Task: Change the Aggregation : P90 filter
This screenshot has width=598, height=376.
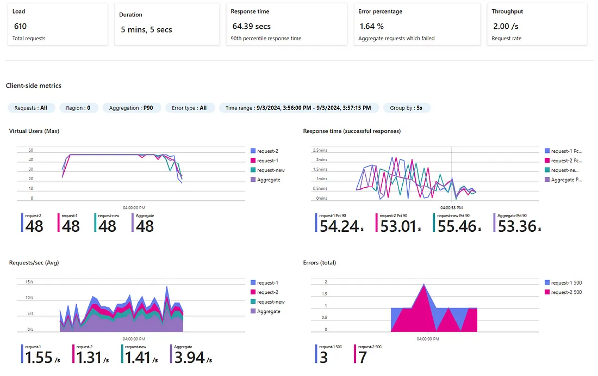Action: [x=131, y=108]
